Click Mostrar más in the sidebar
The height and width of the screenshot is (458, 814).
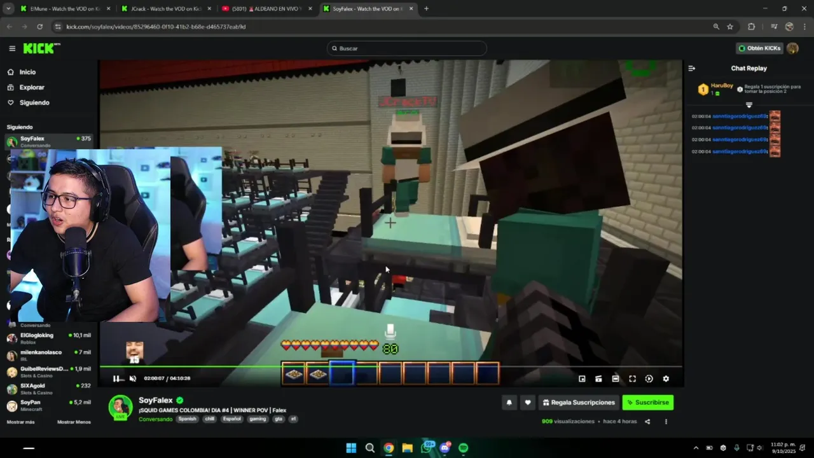click(20, 422)
